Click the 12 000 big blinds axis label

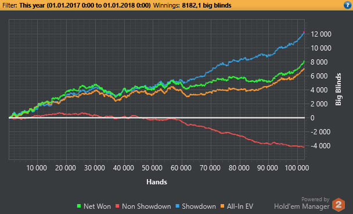click(x=321, y=34)
